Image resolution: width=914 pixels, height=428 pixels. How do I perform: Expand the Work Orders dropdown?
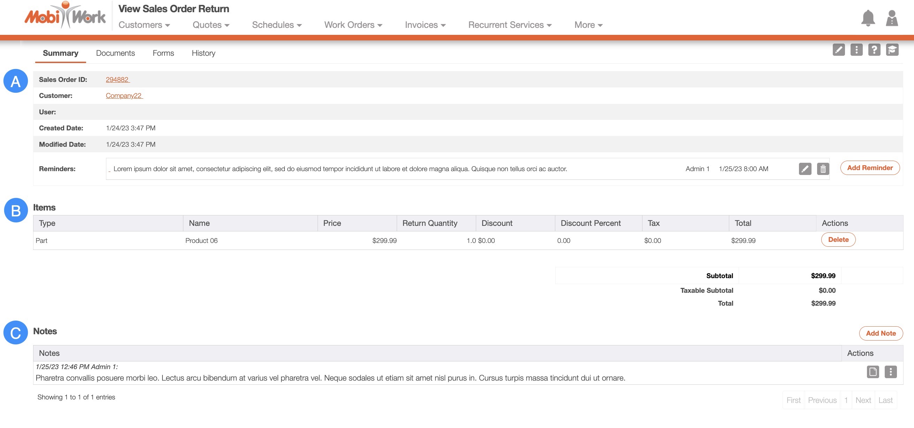353,25
